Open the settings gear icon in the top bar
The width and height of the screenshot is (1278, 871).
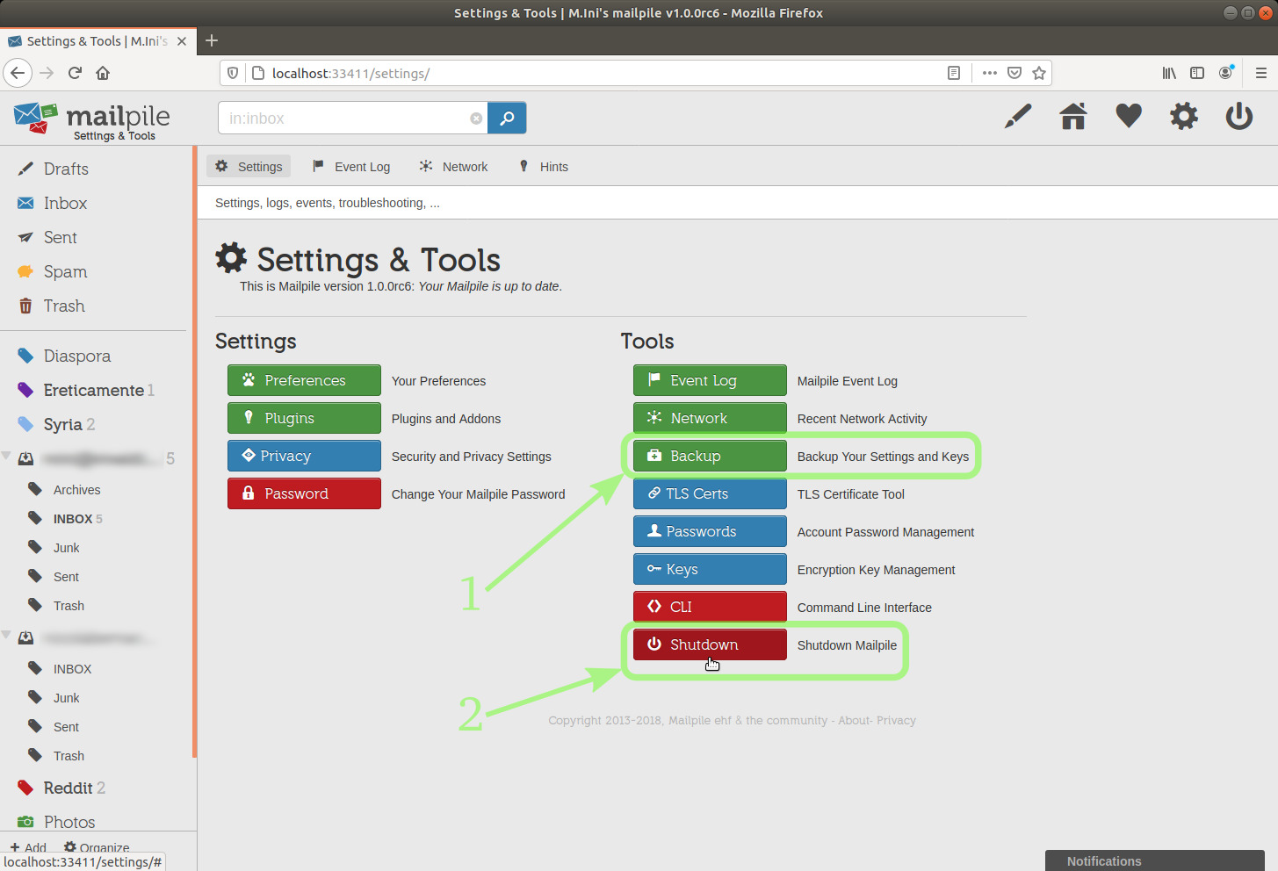pyautogui.click(x=1184, y=116)
